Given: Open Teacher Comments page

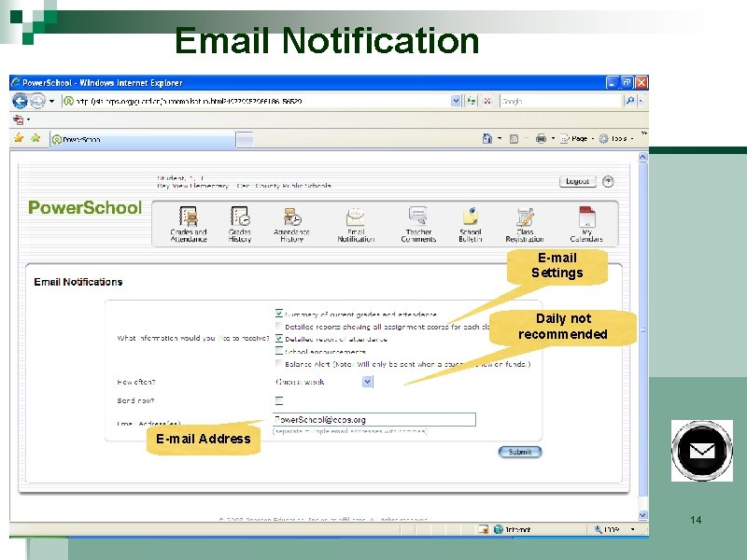Looking at the screenshot, I should [x=418, y=224].
